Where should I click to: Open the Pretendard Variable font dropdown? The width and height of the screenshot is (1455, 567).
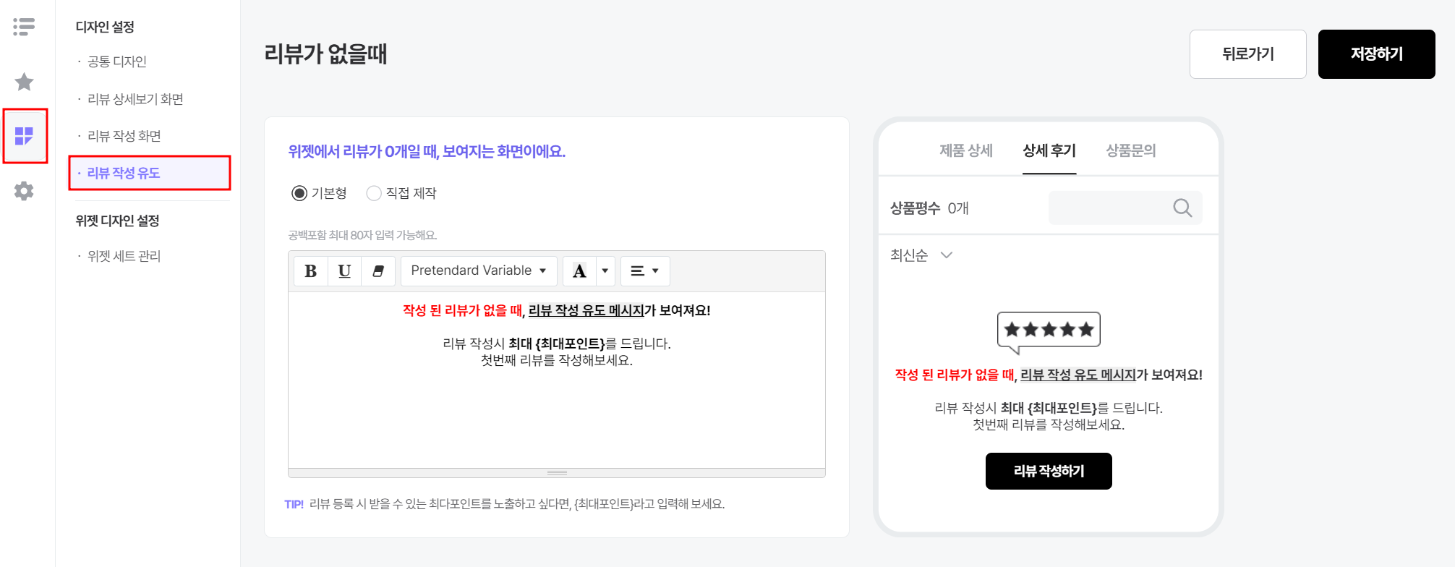[479, 270]
